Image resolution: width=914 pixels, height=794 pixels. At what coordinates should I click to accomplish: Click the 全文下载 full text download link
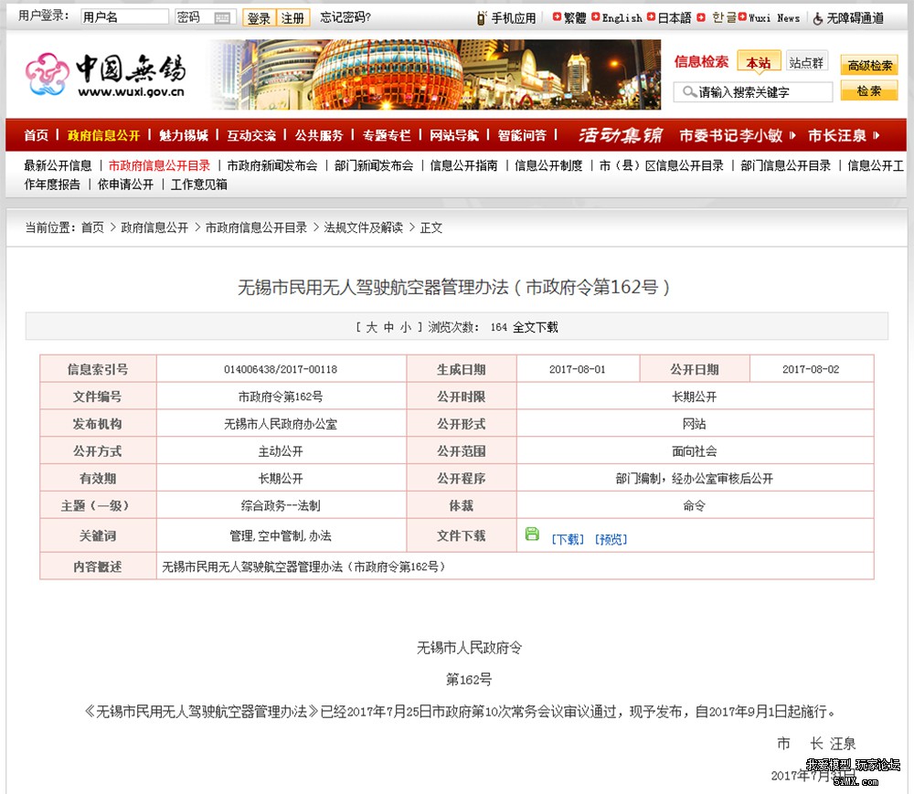pos(535,326)
